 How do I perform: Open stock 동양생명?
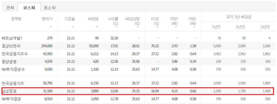(x=9, y=62)
